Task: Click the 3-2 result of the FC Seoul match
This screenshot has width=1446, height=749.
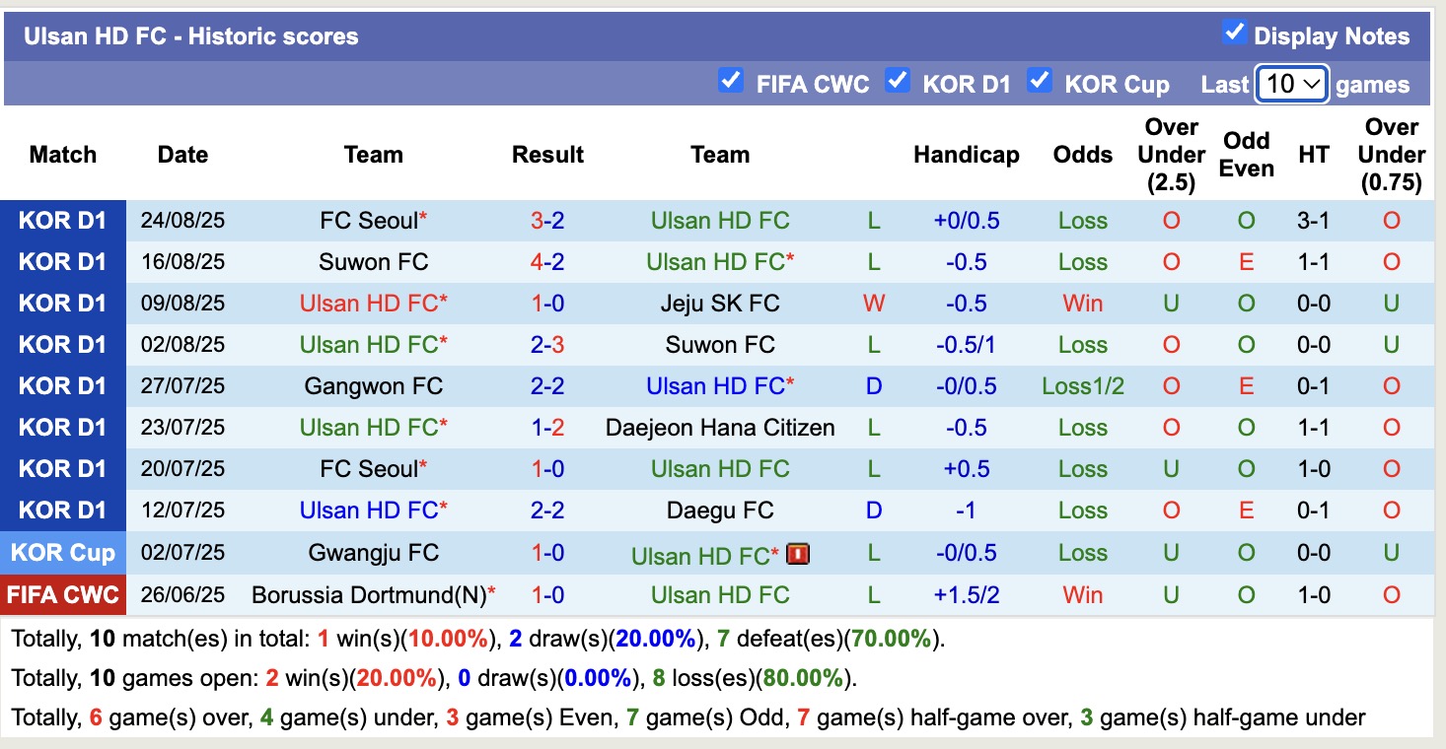Action: [547, 220]
